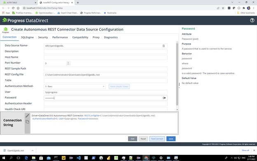Open the browser extensions puzzle icon
This screenshot has width=257, height=161.
244,8
